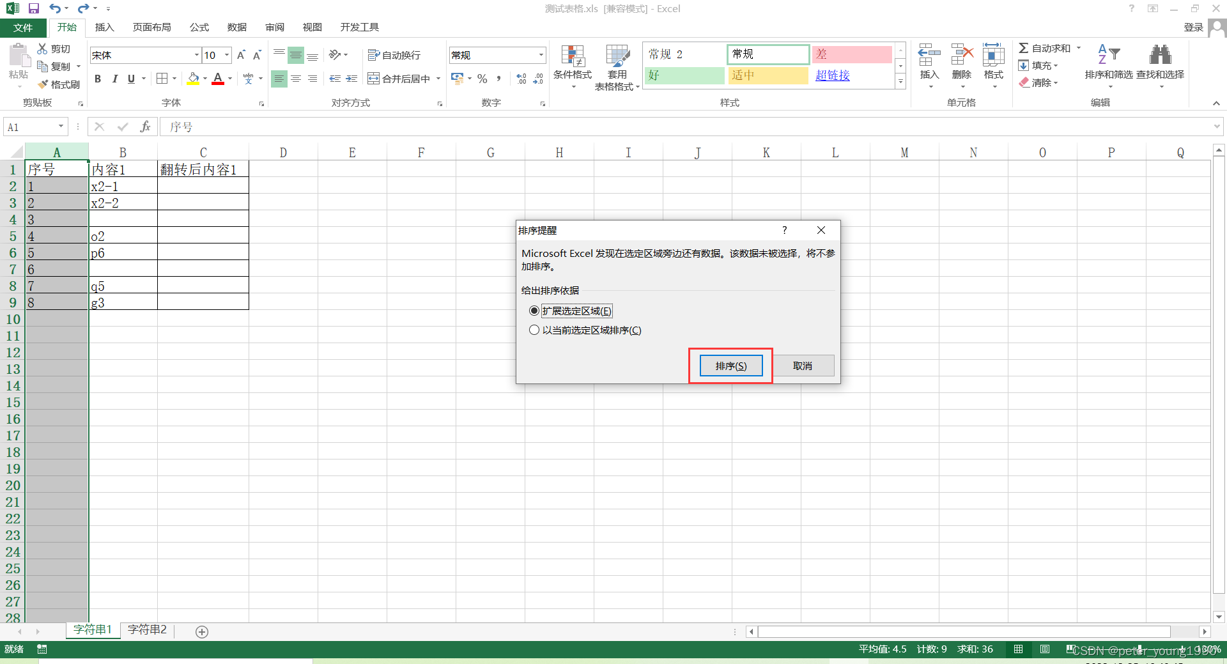The height and width of the screenshot is (664, 1227).
Task: Select Expand the selection (扩展选定区域) radio
Action: point(534,311)
